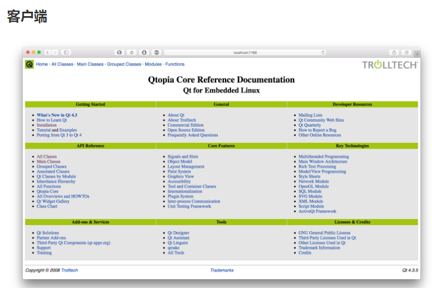Open Porting from Qt 3 to Qt 4
This screenshot has width=432, height=288.
pos(59,135)
